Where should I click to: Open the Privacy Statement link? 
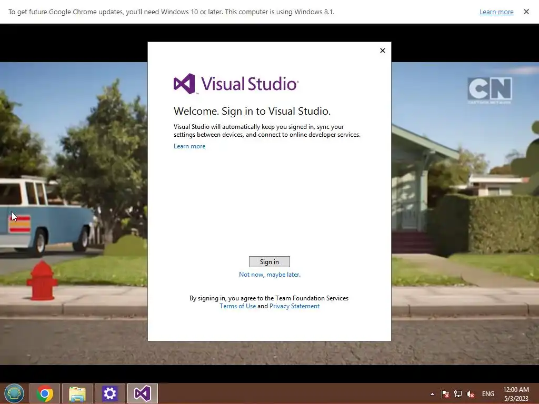[x=294, y=306]
